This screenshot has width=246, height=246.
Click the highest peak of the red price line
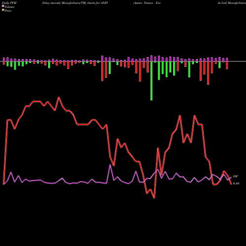pos(59,97)
